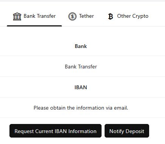
Task: Open the Tether tab
Action: click(81, 16)
